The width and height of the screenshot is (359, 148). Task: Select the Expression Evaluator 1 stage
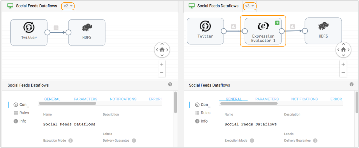(x=263, y=31)
